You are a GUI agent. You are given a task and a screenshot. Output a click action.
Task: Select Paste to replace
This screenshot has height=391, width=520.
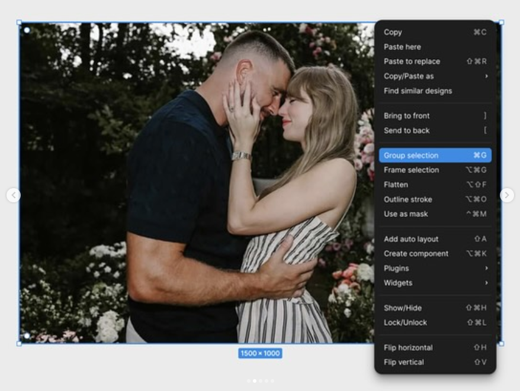pyautogui.click(x=435, y=62)
